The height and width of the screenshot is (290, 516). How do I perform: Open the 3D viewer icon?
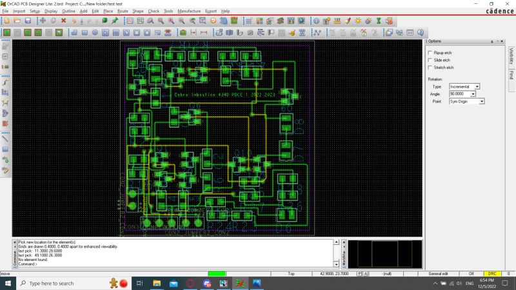point(223,21)
